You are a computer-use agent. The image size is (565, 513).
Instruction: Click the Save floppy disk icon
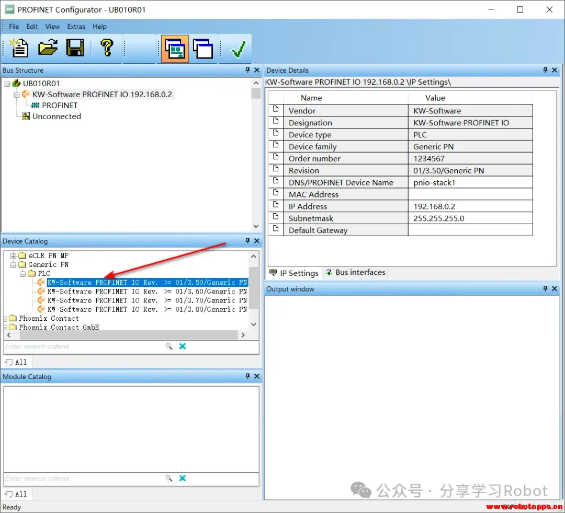point(75,48)
